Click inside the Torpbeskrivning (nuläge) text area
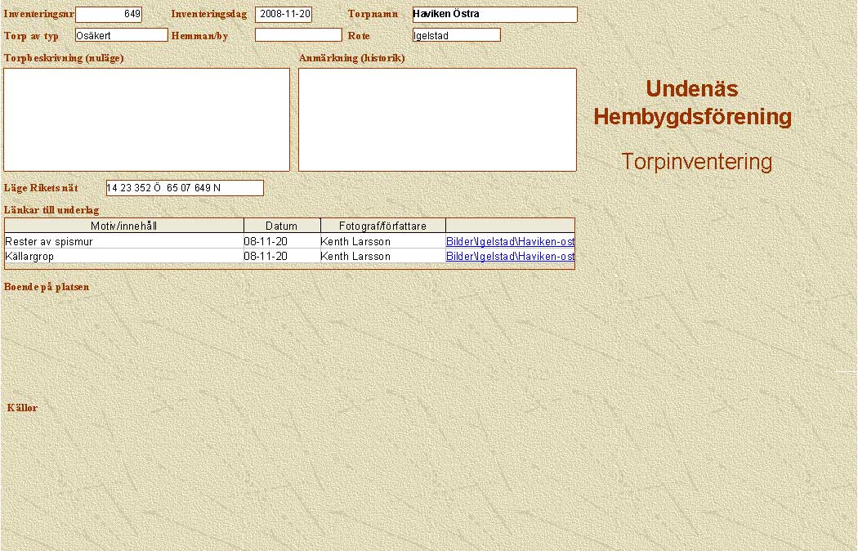 tap(146, 119)
